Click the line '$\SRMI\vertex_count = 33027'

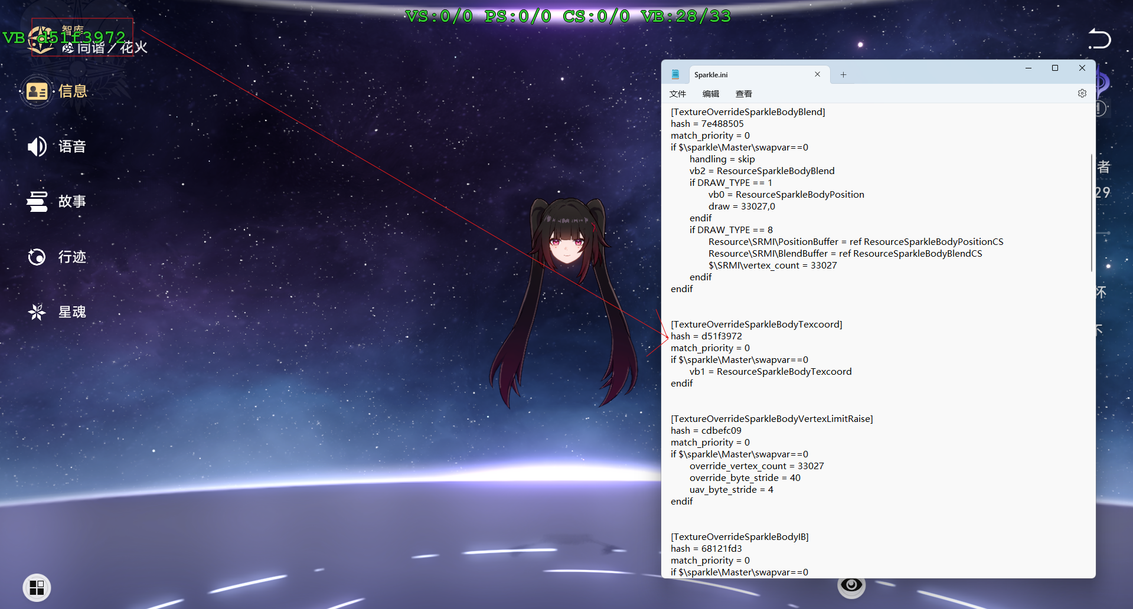click(x=773, y=266)
